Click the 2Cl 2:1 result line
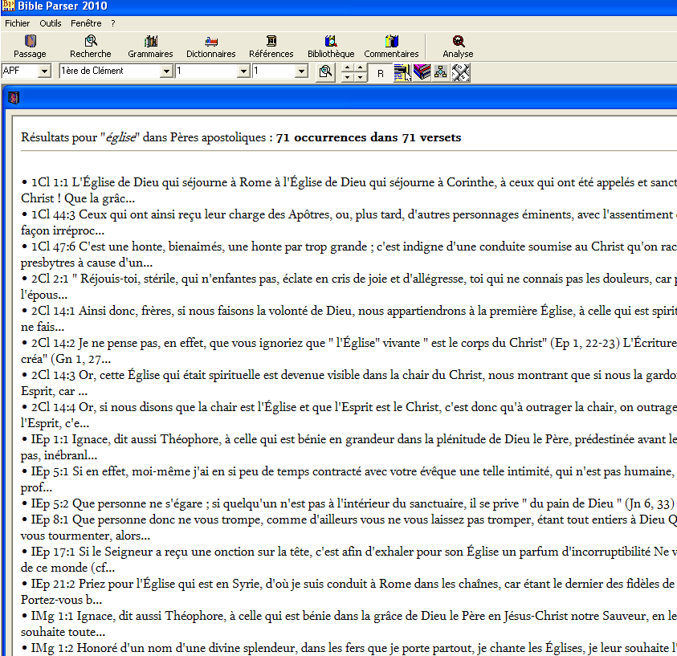Viewport: 677px width, 656px height. [x=349, y=287]
